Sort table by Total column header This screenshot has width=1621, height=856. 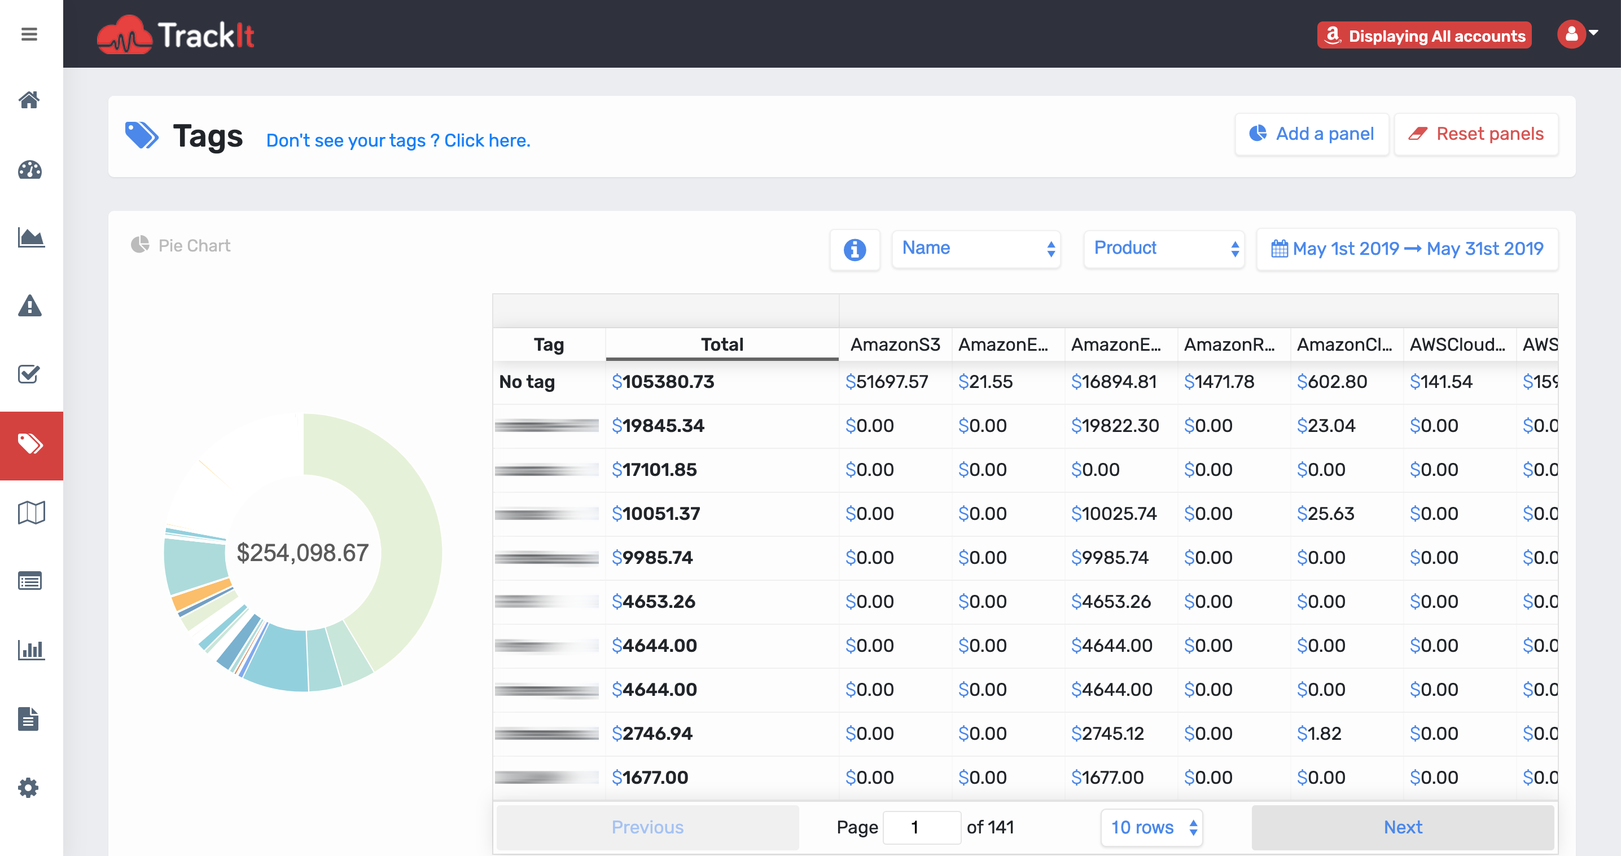coord(722,345)
